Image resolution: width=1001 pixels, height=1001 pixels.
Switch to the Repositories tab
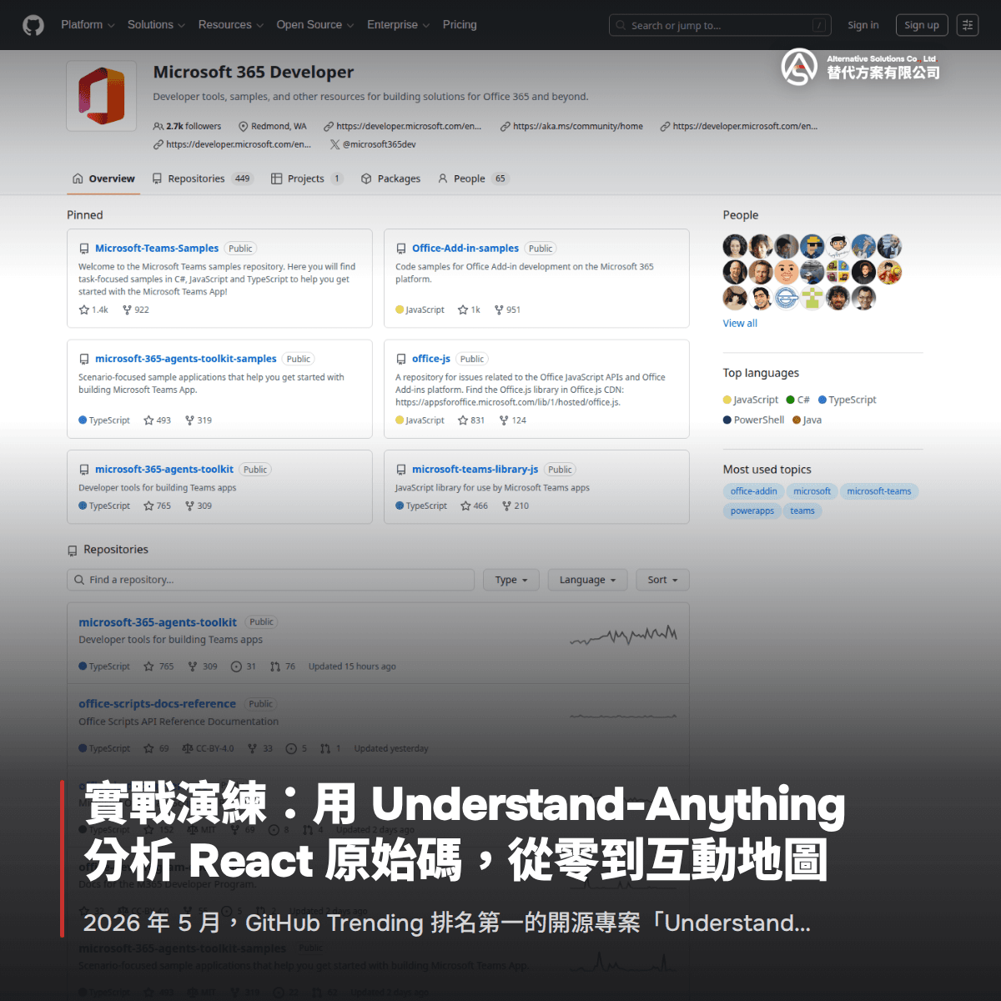tap(203, 179)
